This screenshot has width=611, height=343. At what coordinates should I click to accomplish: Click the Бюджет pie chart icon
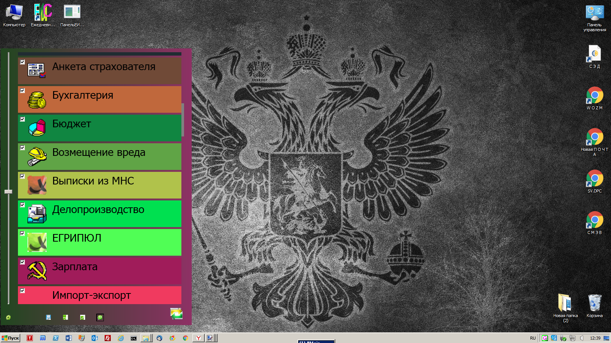pos(37,128)
